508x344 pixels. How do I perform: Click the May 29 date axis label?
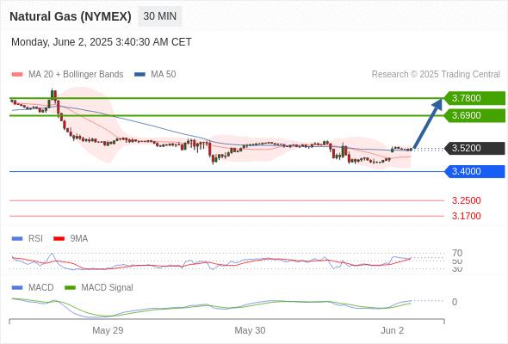(x=108, y=330)
